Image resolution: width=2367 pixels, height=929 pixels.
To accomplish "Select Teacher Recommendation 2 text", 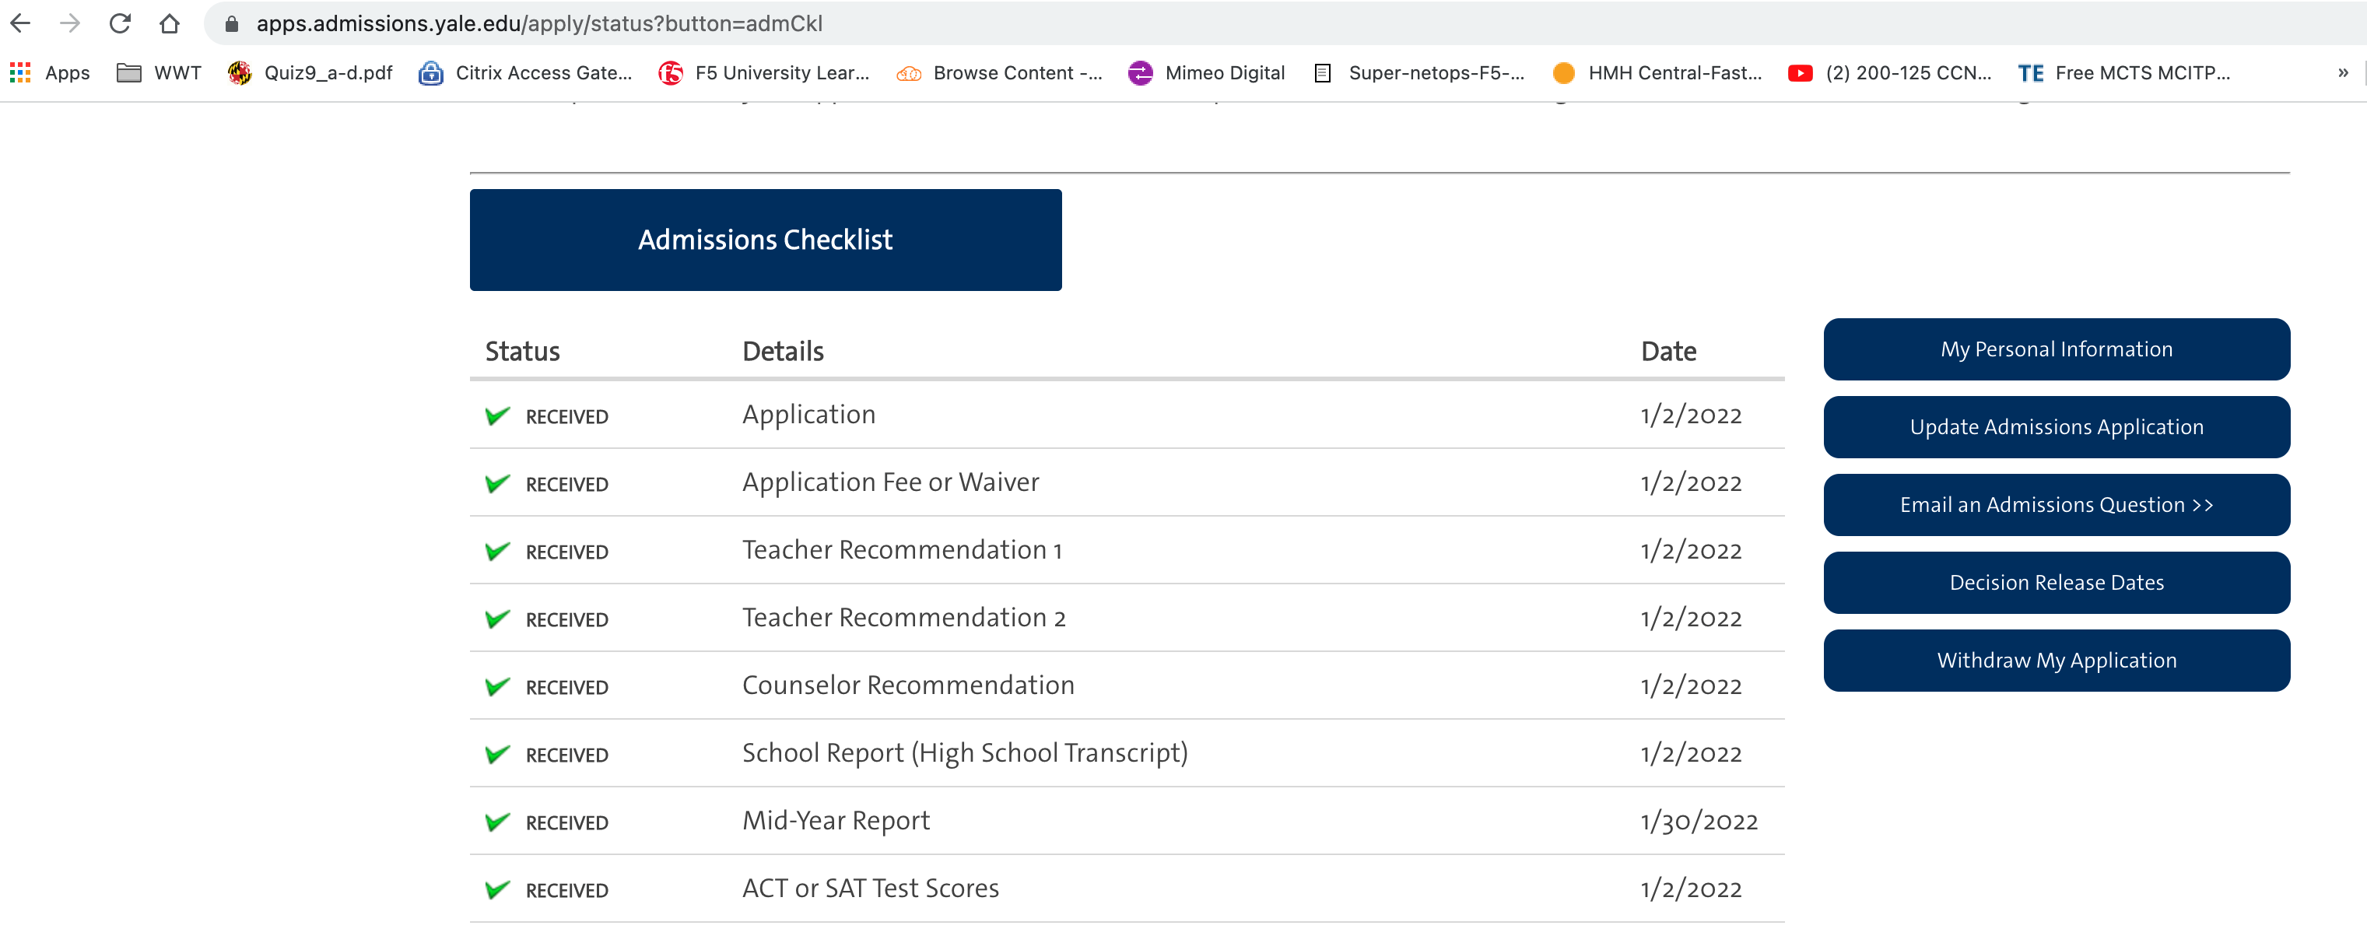I will 904,619.
